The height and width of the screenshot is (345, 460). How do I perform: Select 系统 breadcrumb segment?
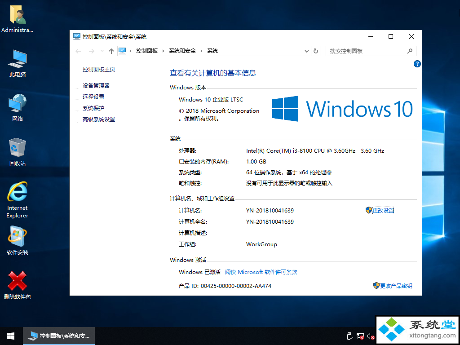tap(212, 51)
